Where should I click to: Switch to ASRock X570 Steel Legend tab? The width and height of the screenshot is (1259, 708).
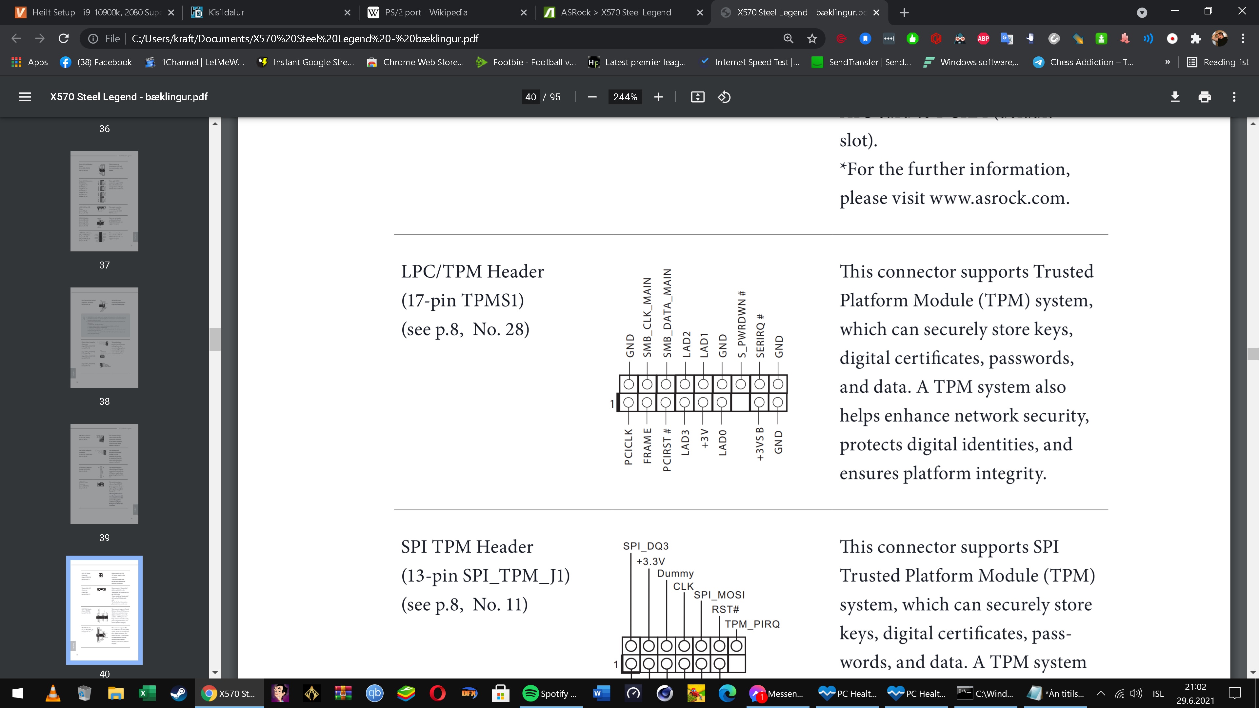pos(615,13)
